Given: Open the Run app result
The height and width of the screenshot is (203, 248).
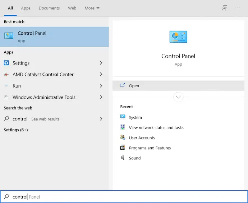Looking at the screenshot, I should [x=54, y=86].
